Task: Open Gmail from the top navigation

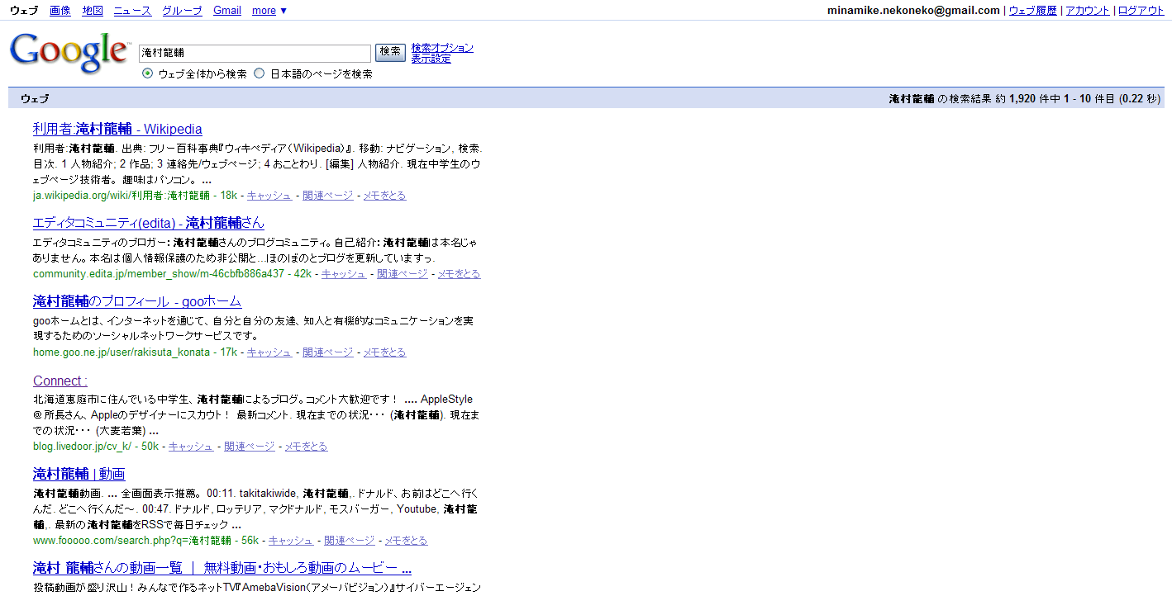Action: (227, 11)
